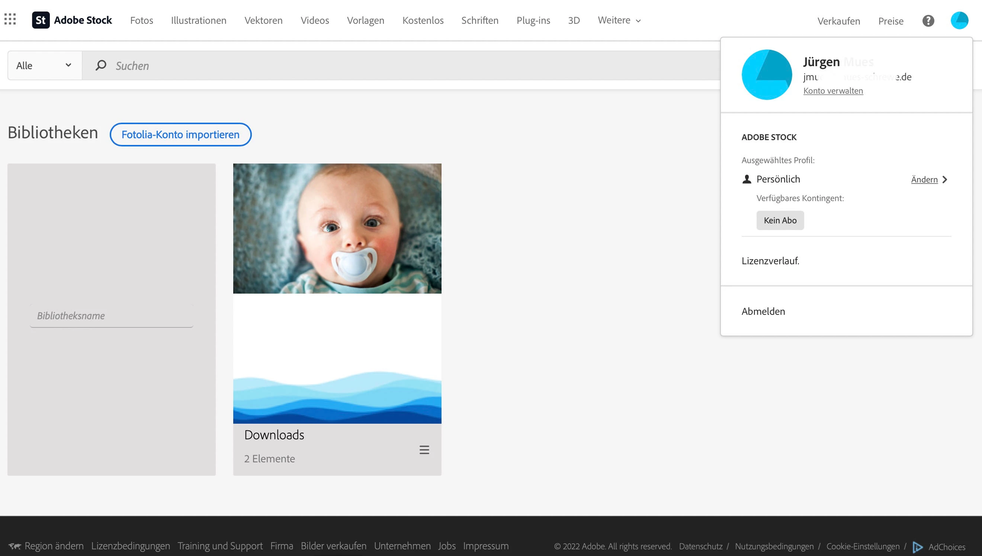Click the large avatar in account panel

(x=767, y=75)
